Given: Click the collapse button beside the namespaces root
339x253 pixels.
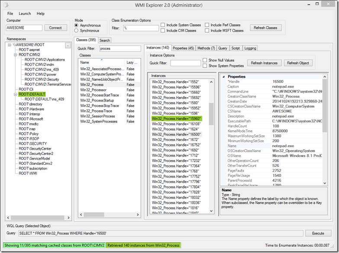Looking at the screenshot, I should tap(68, 45).
